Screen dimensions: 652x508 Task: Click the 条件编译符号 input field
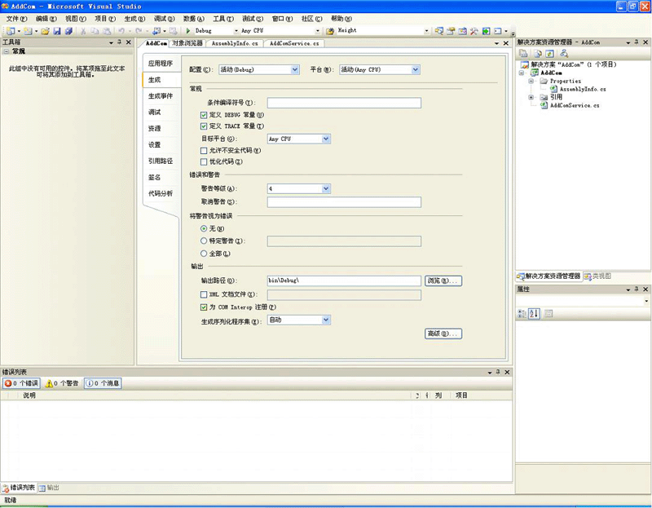pos(344,103)
